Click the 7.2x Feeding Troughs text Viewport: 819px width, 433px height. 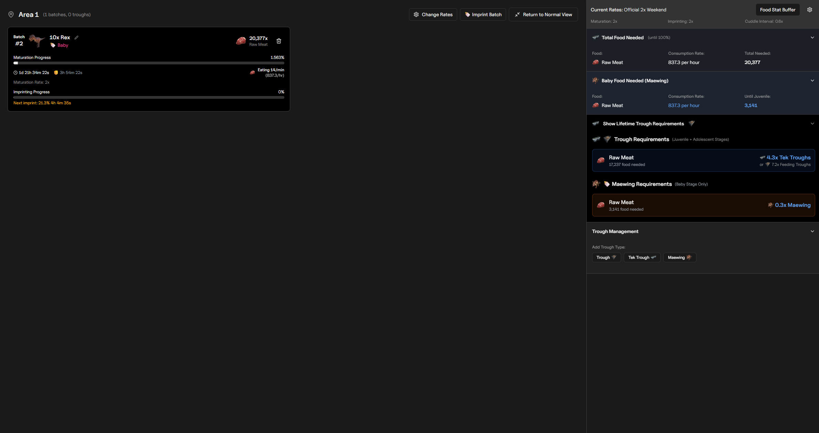(791, 165)
